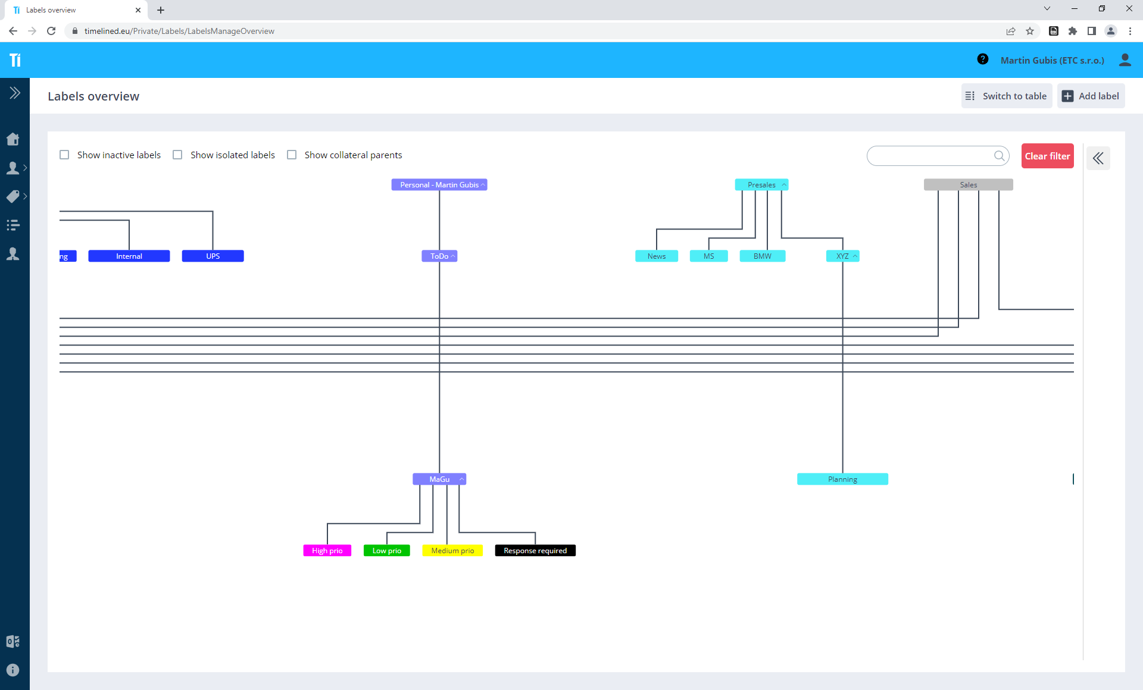Toggle Show isolated labels checkbox
The width and height of the screenshot is (1143, 690).
177,155
